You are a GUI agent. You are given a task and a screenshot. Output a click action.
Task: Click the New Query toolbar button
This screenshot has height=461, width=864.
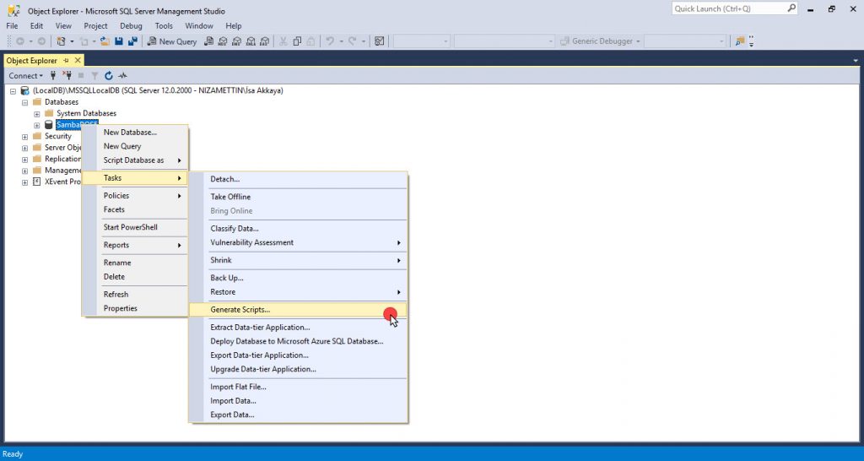pyautogui.click(x=172, y=41)
